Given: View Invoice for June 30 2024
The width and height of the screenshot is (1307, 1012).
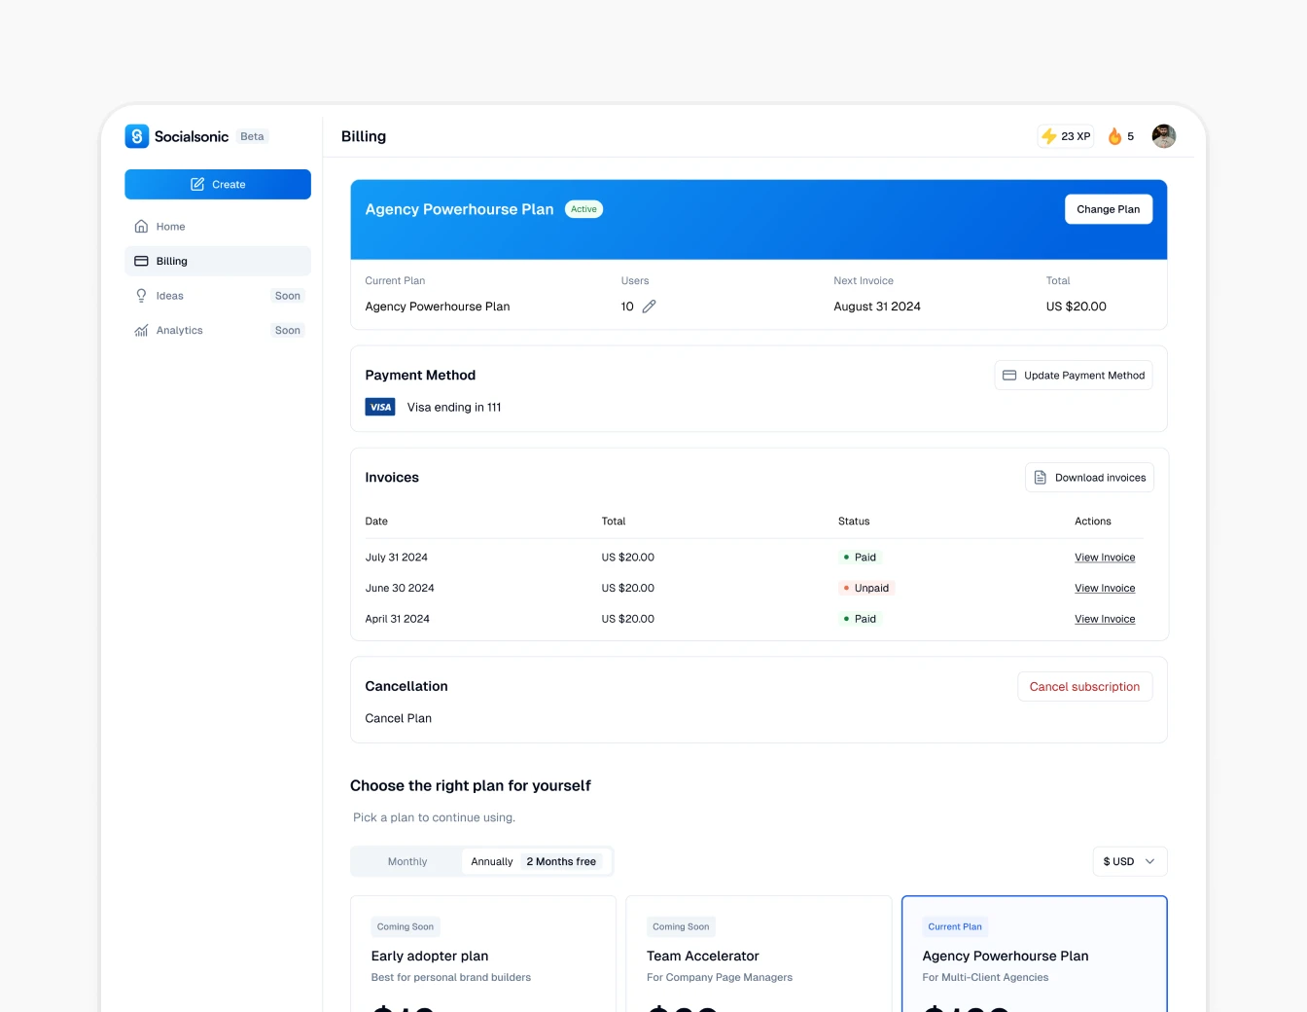Looking at the screenshot, I should tap(1105, 588).
